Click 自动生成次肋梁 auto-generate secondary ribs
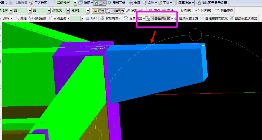The height and width of the screenshot is (140, 262). (243, 18)
